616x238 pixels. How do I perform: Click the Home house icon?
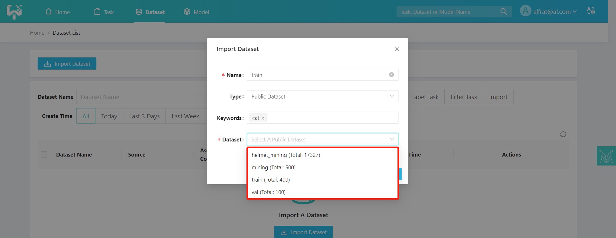(49, 12)
